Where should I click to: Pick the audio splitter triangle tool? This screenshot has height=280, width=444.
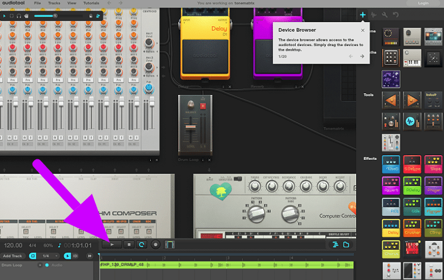391,100
